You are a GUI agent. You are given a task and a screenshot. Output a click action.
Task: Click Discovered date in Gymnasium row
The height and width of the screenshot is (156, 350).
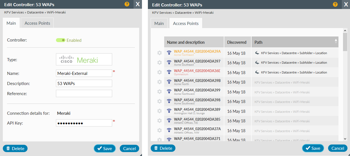point(236,72)
